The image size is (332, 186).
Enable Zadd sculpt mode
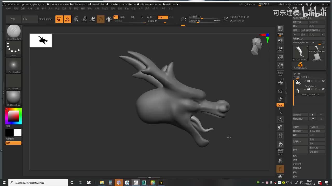click(x=150, y=17)
